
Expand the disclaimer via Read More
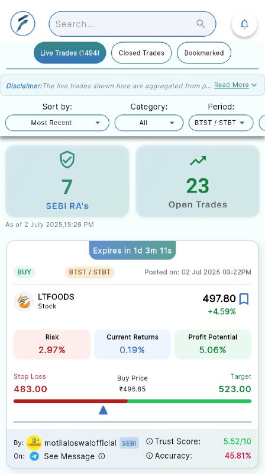[x=235, y=85]
